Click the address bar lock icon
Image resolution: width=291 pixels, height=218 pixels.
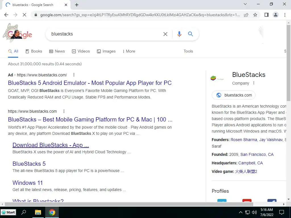pos(36,15)
